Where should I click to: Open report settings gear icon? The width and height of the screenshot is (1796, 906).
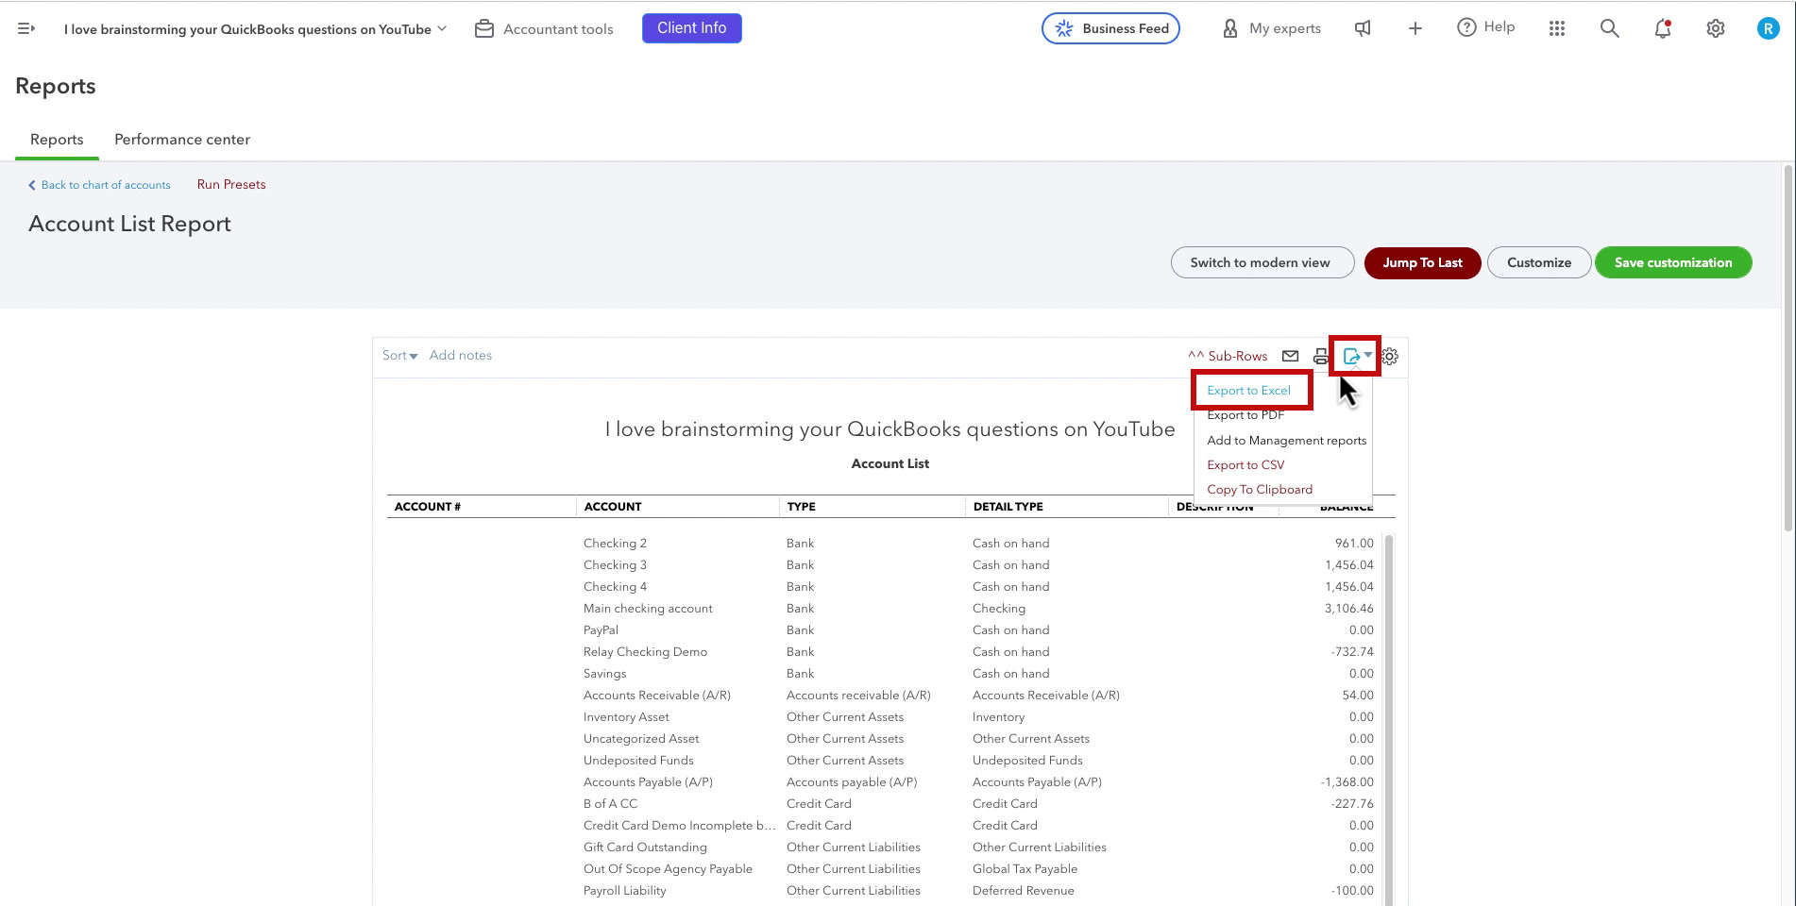(1390, 356)
